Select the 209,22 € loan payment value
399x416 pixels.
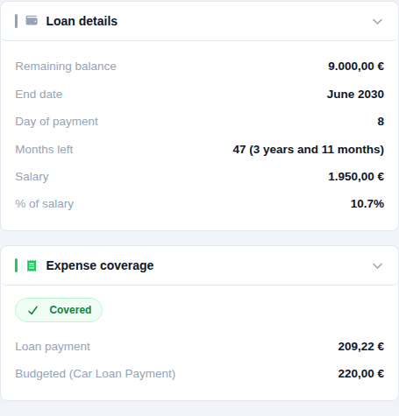361,347
